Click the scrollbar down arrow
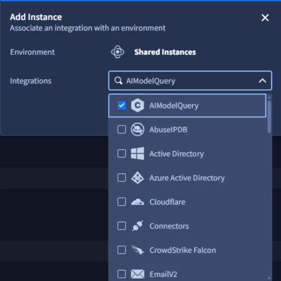 (269, 278)
